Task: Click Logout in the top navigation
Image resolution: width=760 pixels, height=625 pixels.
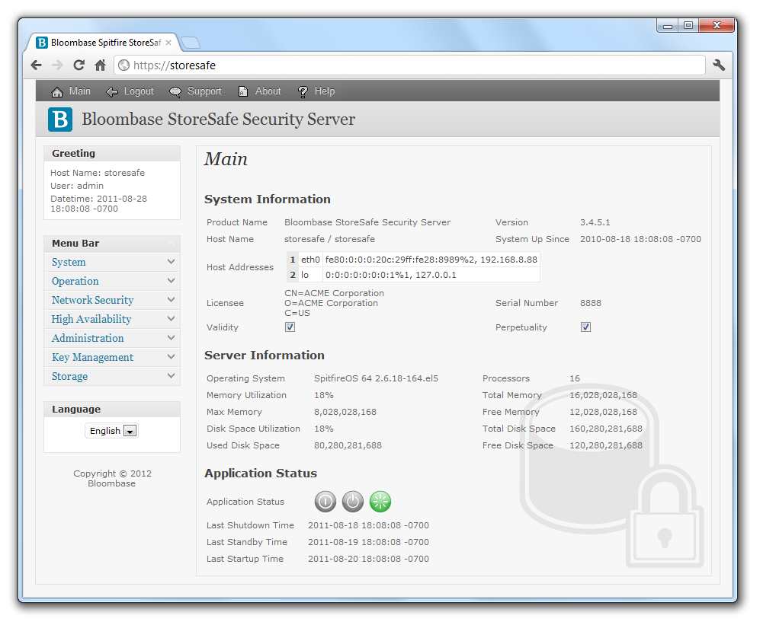Action: pyautogui.click(x=130, y=91)
